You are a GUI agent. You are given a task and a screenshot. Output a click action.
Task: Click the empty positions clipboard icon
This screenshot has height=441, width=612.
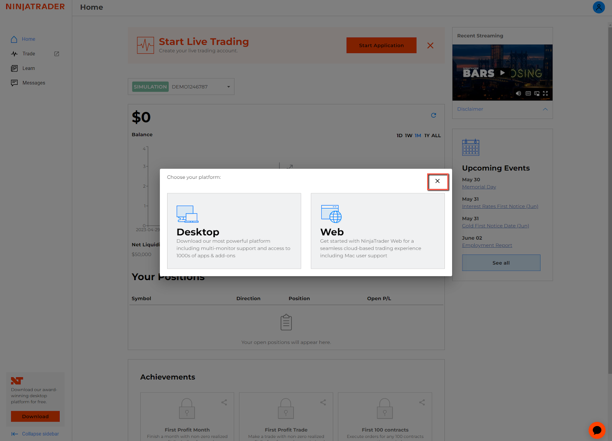286,323
